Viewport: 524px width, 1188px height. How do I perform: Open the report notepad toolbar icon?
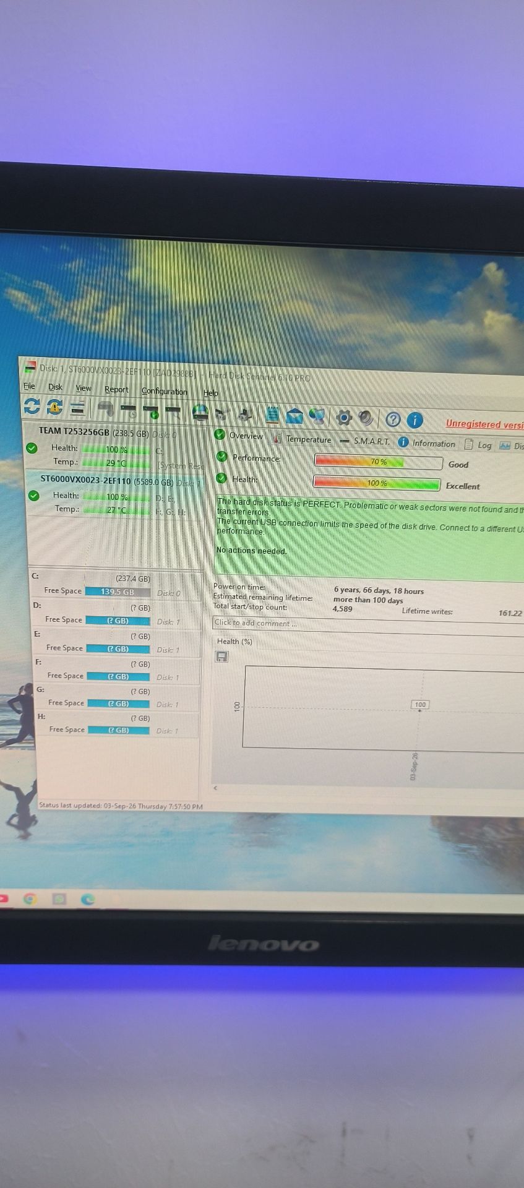[272, 415]
